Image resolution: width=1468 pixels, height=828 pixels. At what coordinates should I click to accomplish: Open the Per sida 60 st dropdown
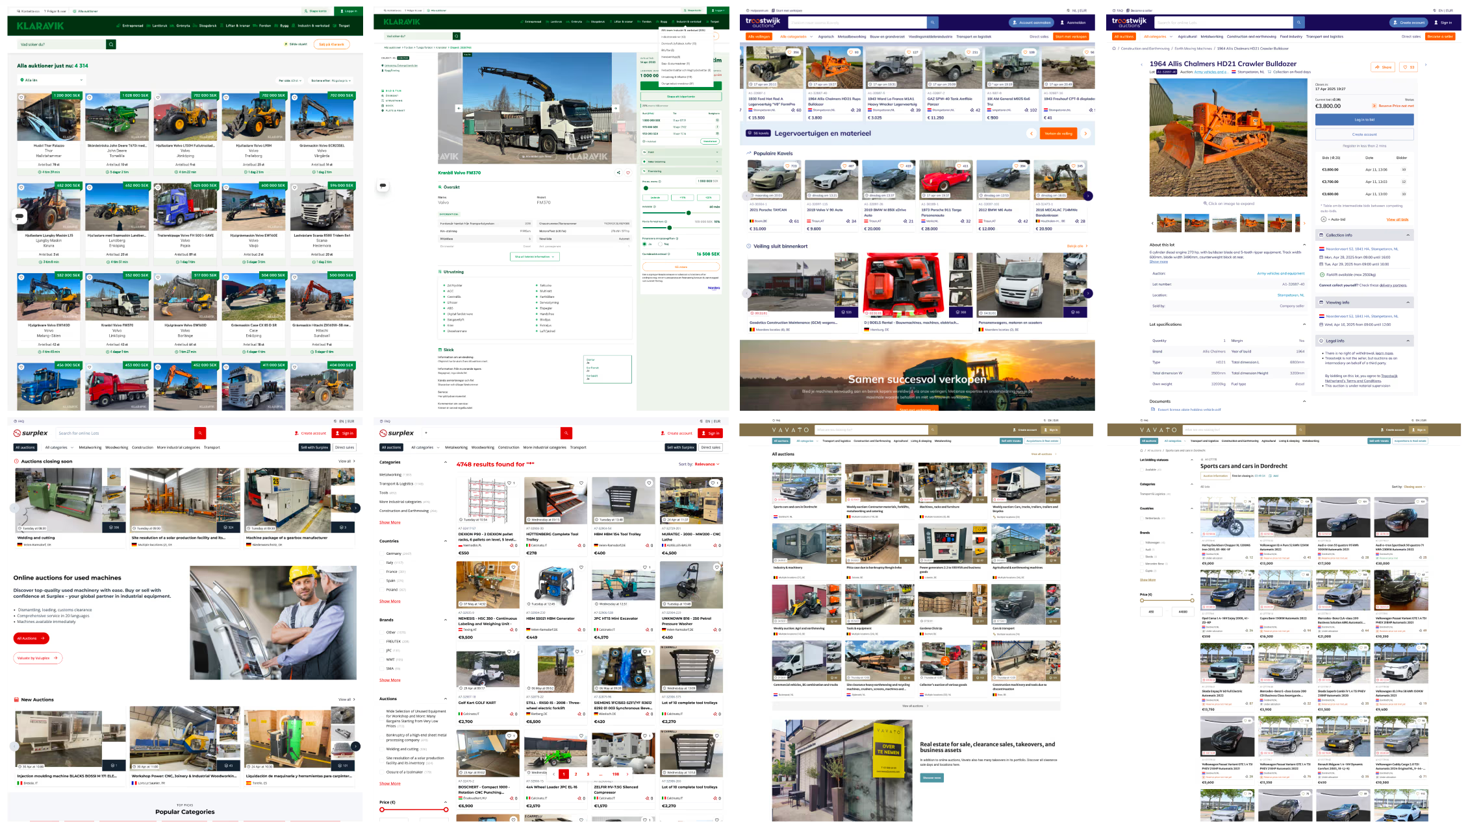pos(290,80)
